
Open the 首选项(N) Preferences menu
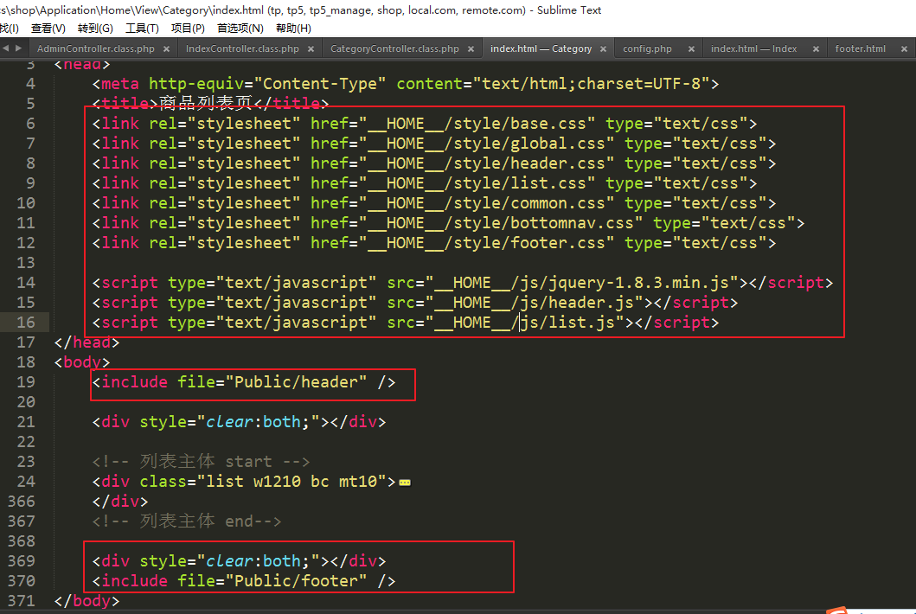(x=240, y=29)
